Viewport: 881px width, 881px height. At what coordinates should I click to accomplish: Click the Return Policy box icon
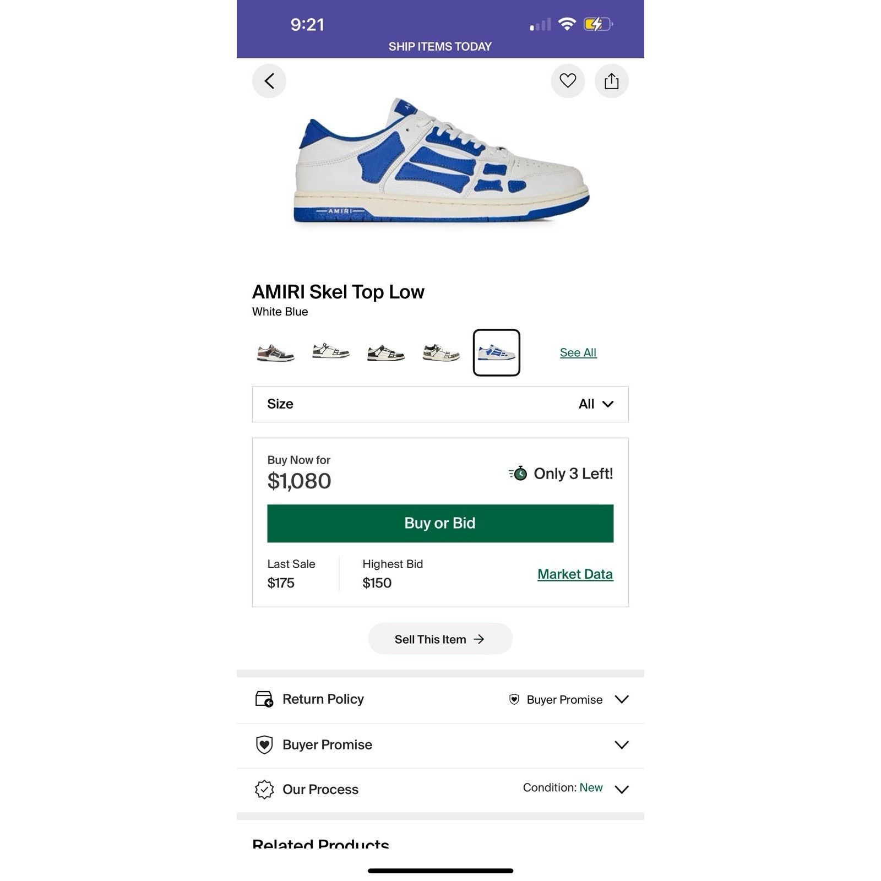tap(264, 699)
